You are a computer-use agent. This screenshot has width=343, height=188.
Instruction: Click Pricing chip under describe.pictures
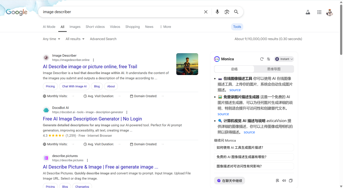coord(50,186)
